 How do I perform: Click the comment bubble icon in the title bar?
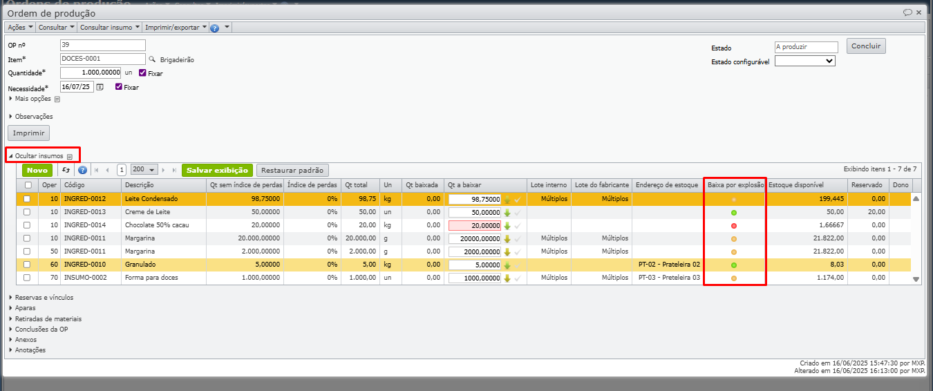click(907, 12)
